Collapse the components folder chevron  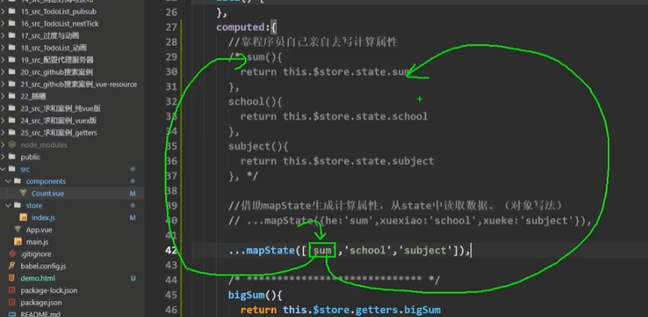tap(8, 181)
